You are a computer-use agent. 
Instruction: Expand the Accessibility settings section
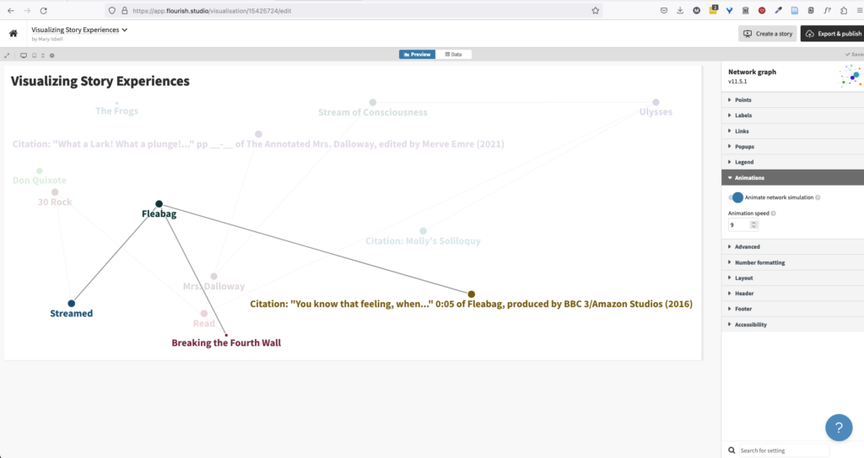[792, 325]
